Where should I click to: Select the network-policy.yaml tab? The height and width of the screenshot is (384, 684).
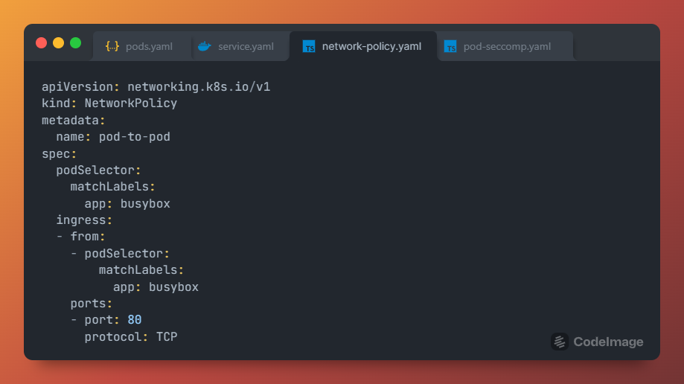(371, 46)
